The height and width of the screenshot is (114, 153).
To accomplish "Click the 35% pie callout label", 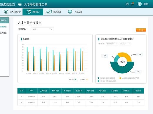I will pyautogui.click(x=140, y=55).
